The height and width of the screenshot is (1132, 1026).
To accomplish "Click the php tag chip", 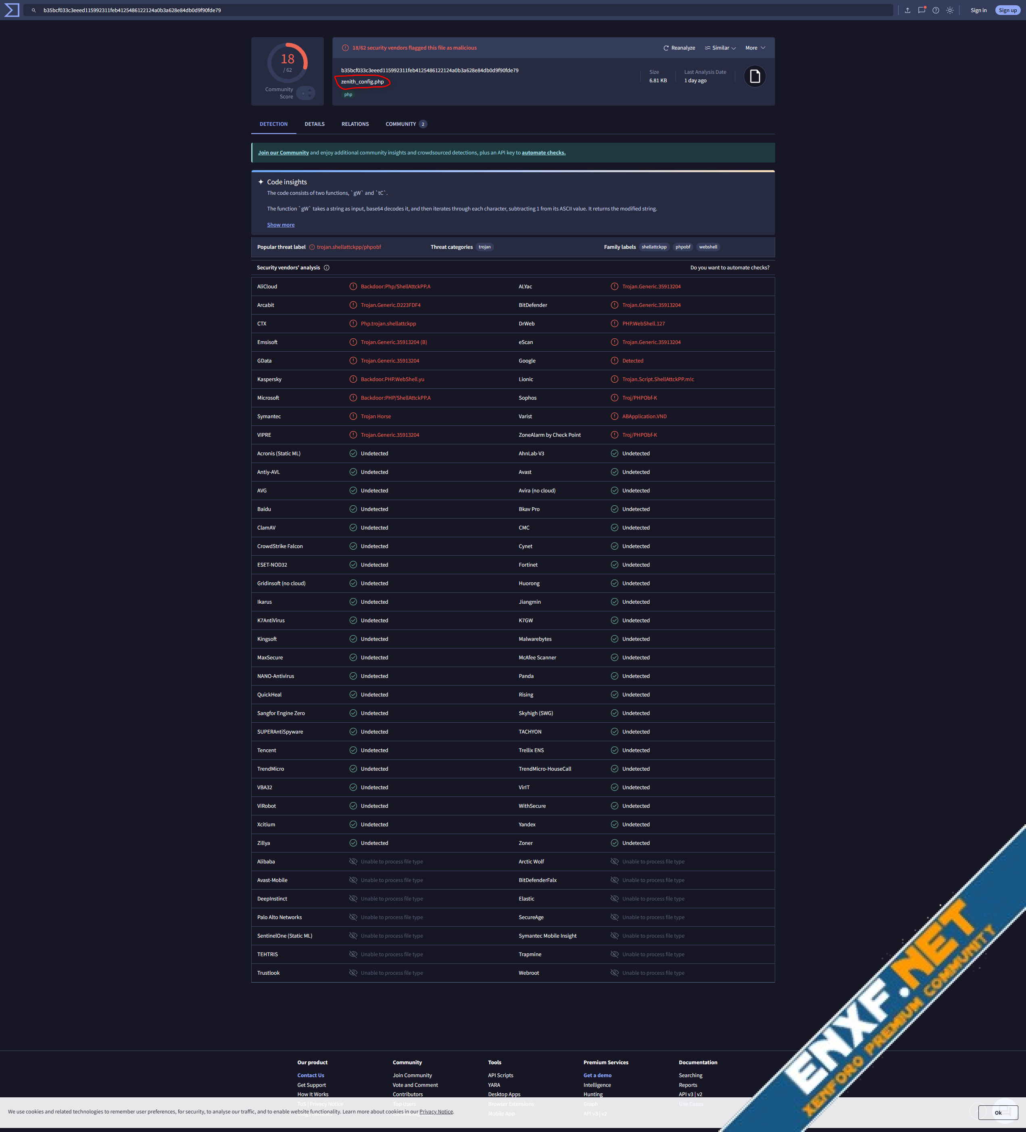I will [x=348, y=94].
